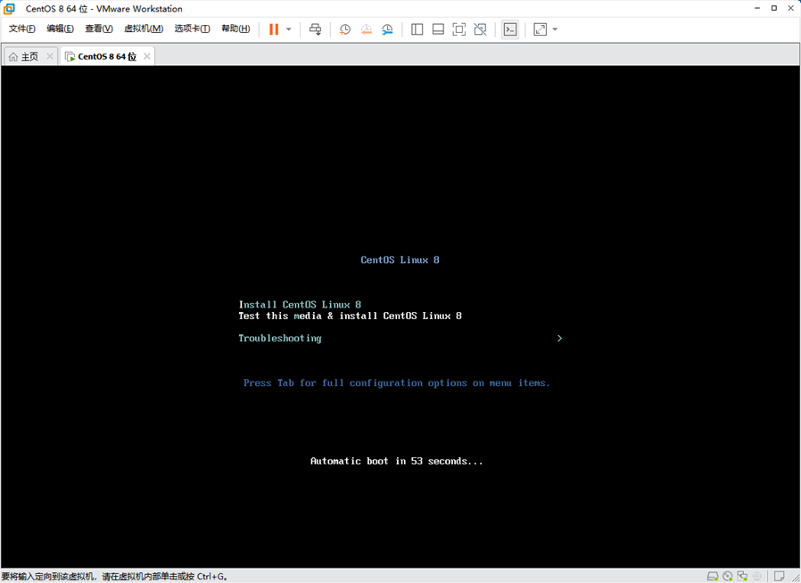Click the CD/DVD drive status icon
Viewport: 801px width, 583px height.
coord(728,577)
